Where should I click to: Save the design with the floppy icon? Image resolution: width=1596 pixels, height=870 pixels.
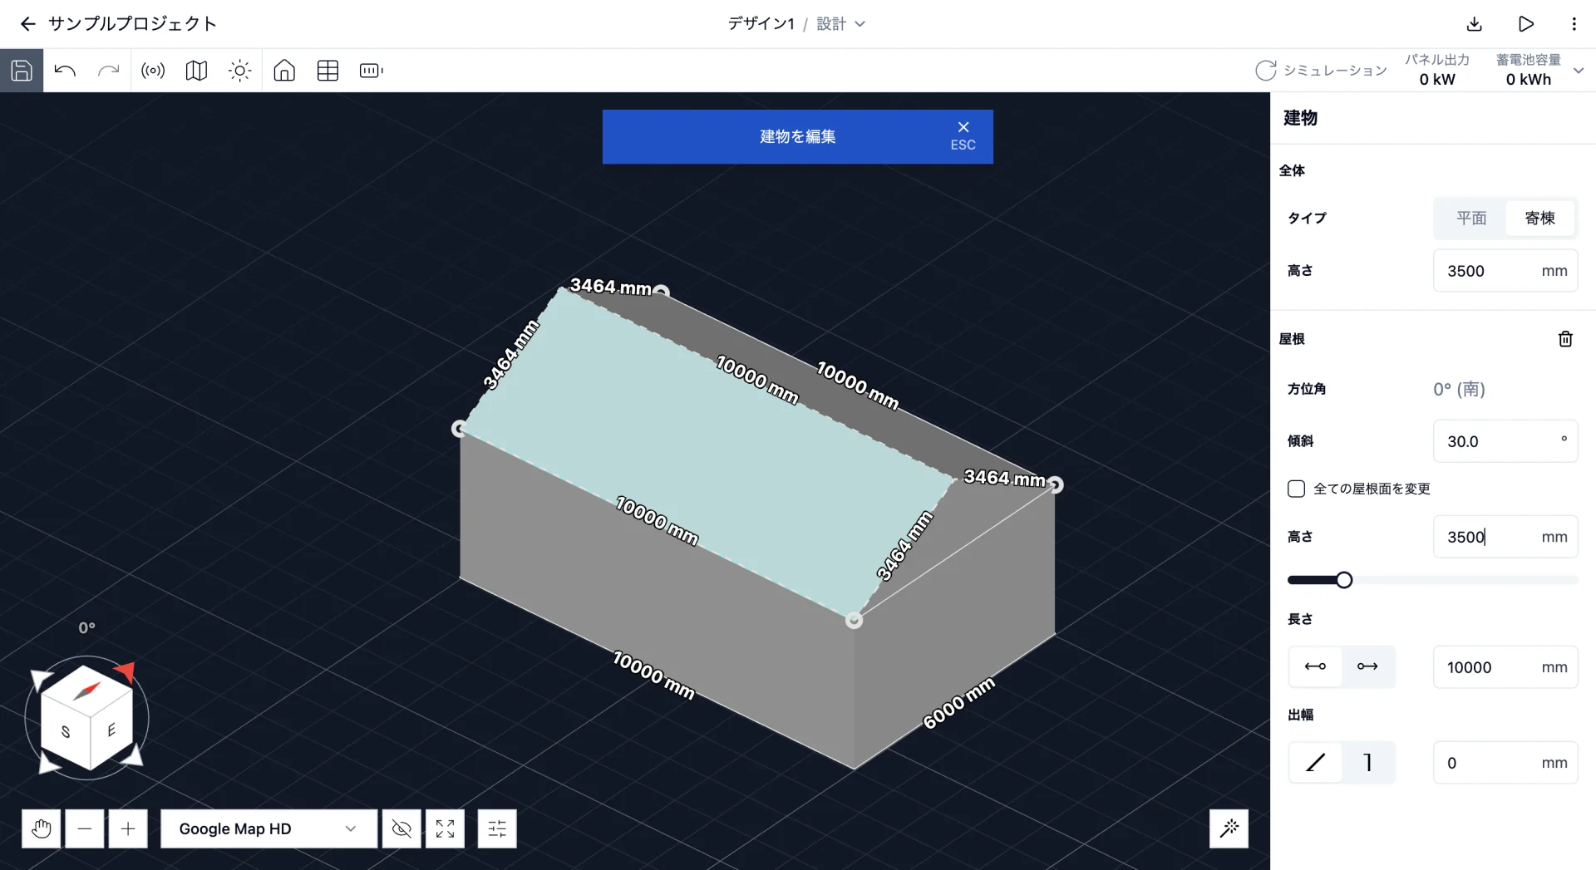pos(22,71)
